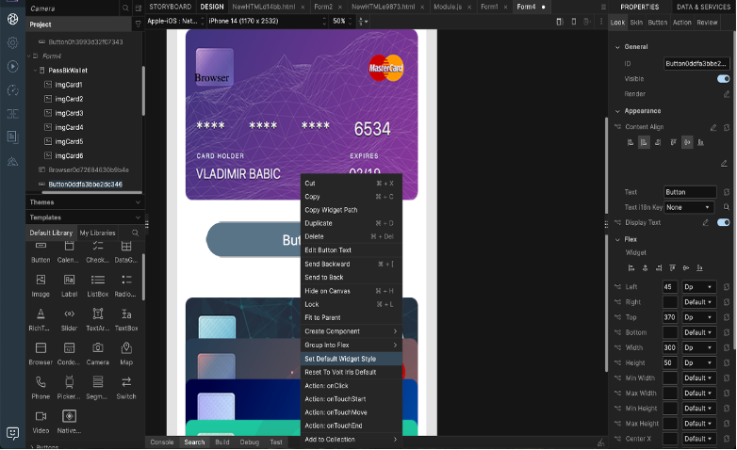Open the feedback chat icon at sidebar bottom
This screenshot has height=450, width=737.
pos(12,433)
